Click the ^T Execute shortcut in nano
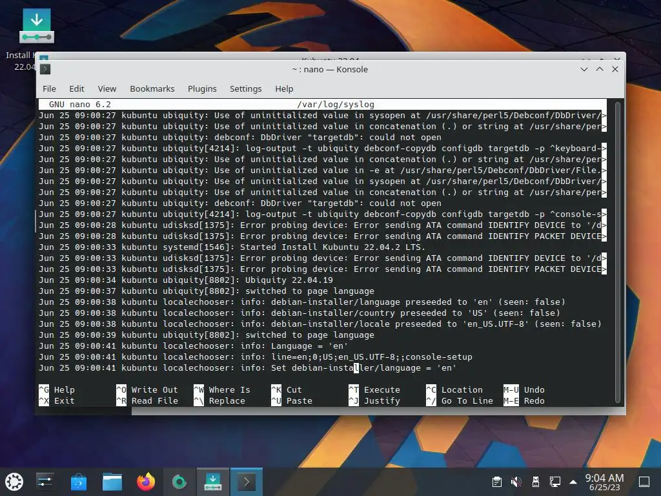This screenshot has height=496, width=661. (x=374, y=390)
